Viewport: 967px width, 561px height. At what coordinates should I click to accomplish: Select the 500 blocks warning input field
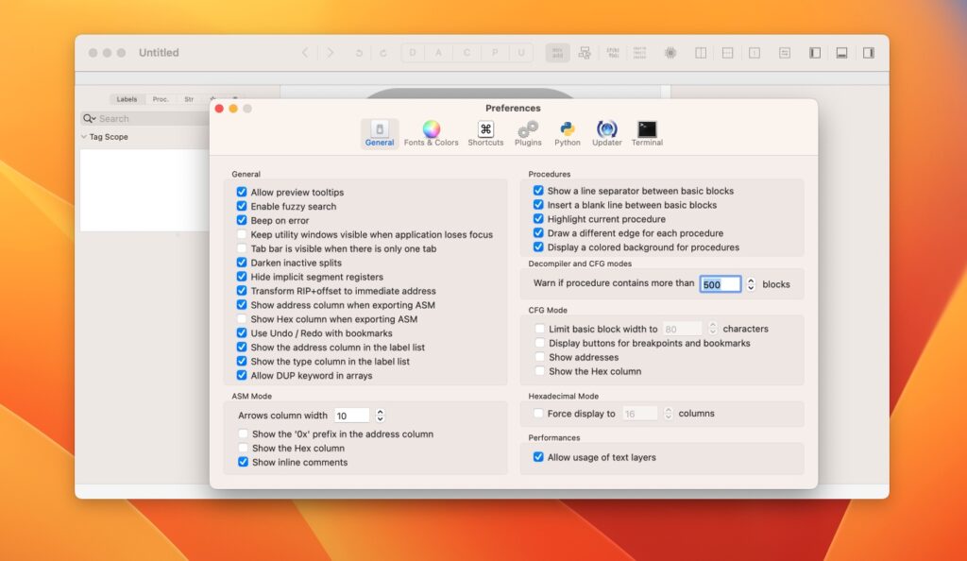[721, 283]
